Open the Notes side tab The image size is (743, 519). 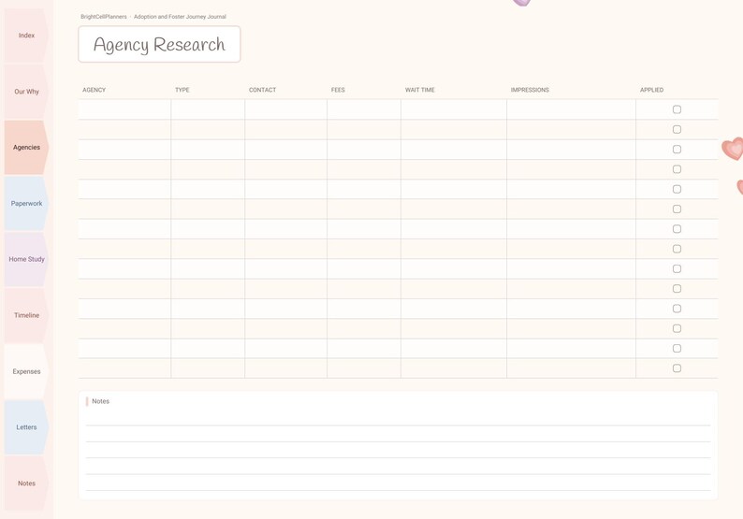(x=26, y=483)
